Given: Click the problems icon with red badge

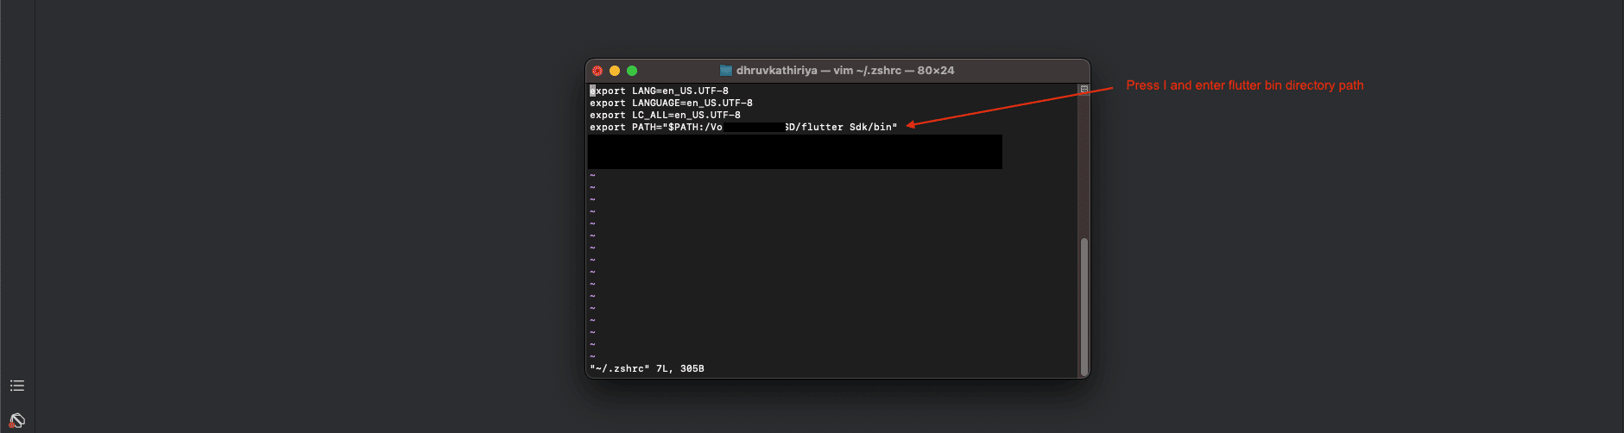Looking at the screenshot, I should 17,421.
